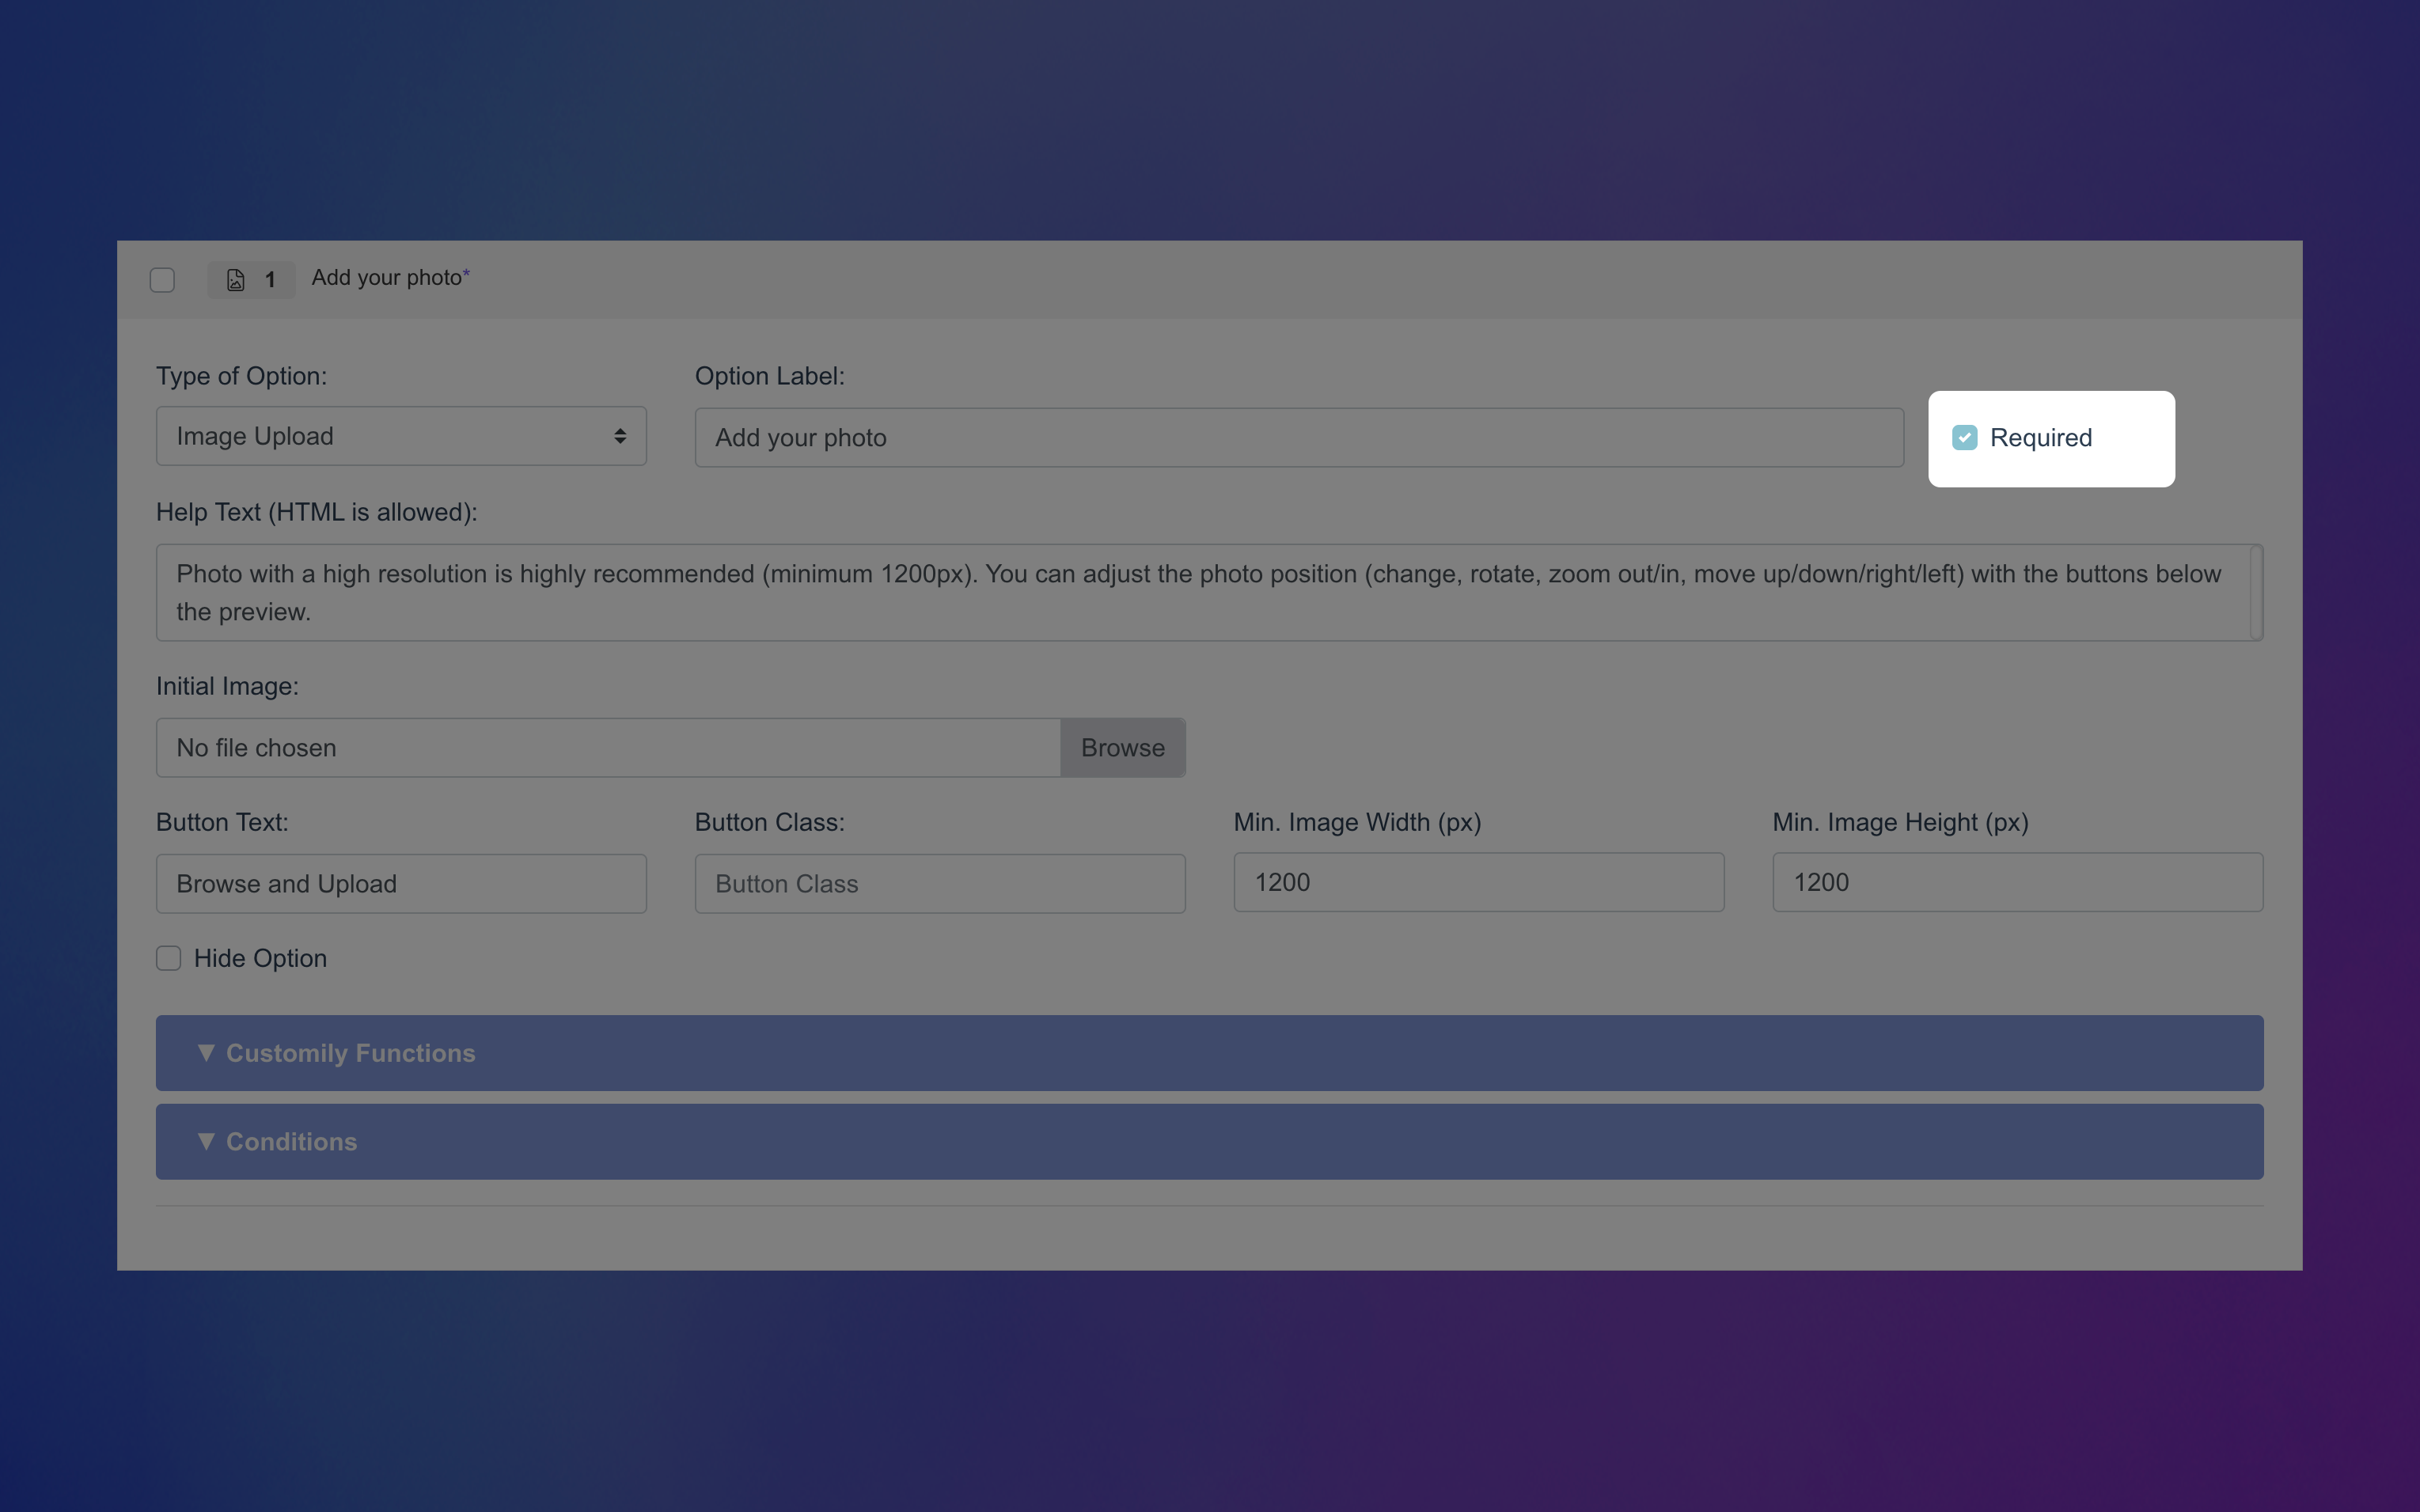Click the Browse button for Initial Image
Viewport: 2420px width, 1512px height.
pyautogui.click(x=1122, y=748)
